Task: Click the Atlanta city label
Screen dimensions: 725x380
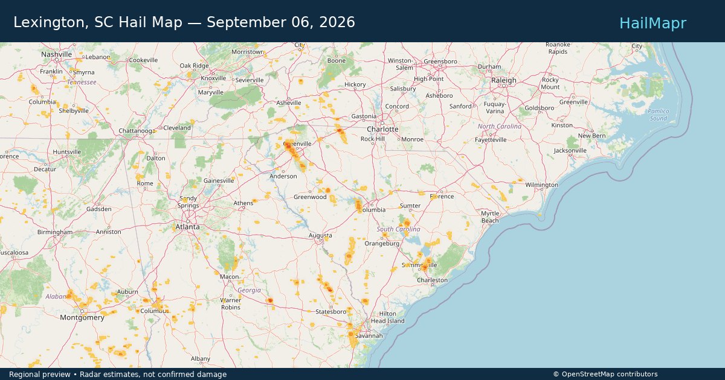Action: coord(187,227)
